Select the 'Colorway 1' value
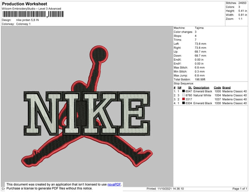249x192 pixels. 23,24
